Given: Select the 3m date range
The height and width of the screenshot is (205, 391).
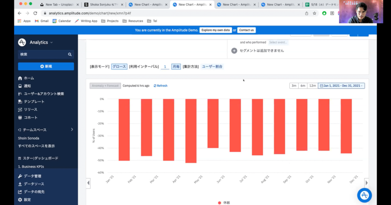Looking at the screenshot, I should (x=294, y=86).
